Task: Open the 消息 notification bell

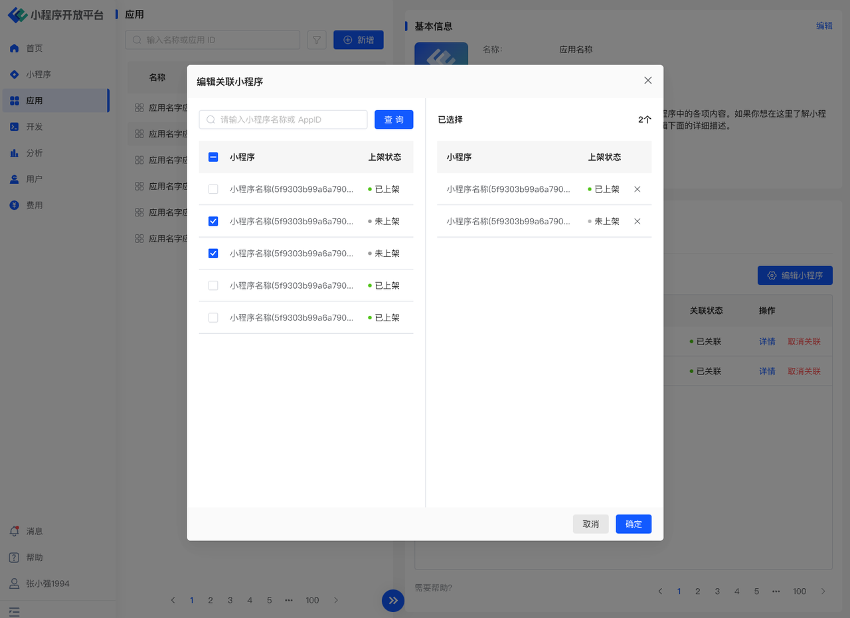Action: tap(14, 531)
